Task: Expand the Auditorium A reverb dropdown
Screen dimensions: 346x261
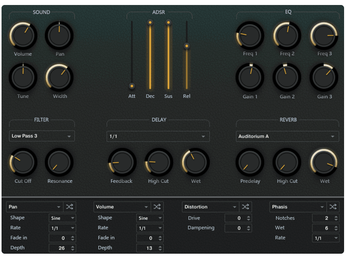Action: (x=287, y=136)
